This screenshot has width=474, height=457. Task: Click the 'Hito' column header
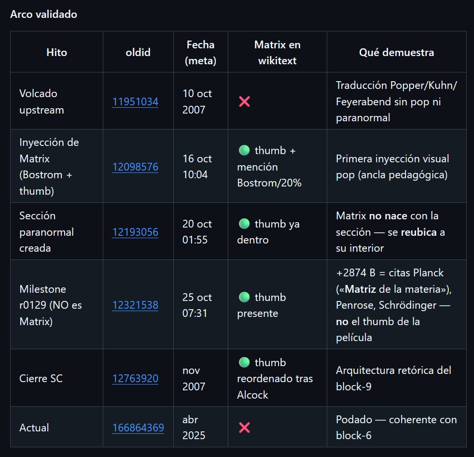point(57,52)
